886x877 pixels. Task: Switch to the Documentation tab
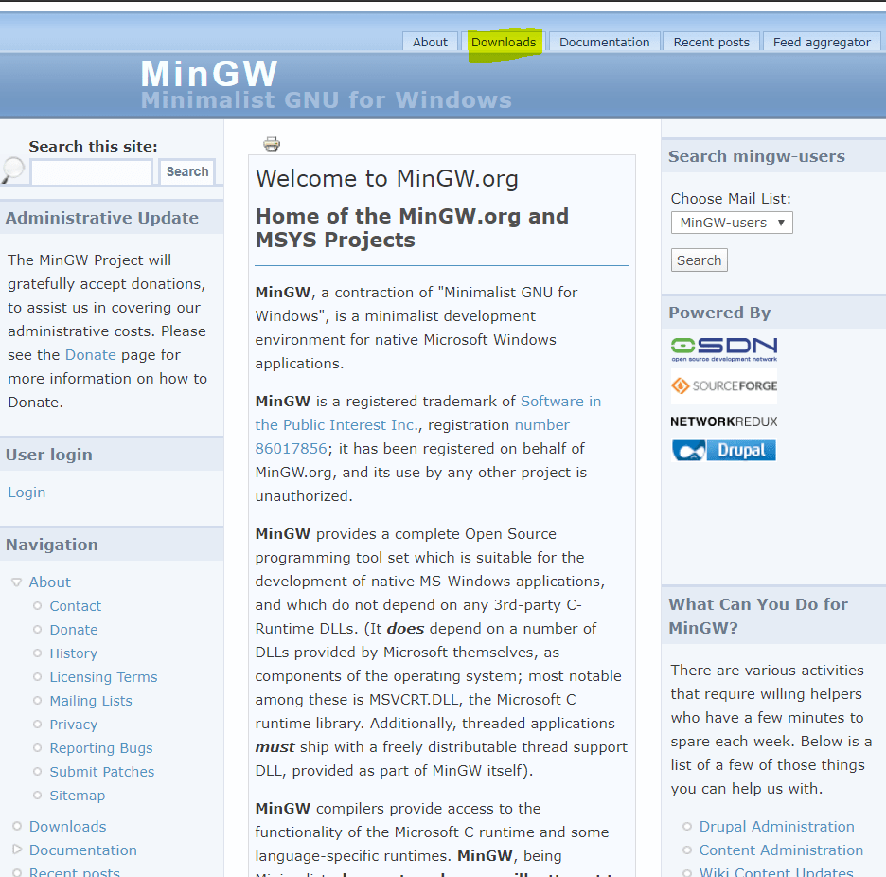(604, 43)
